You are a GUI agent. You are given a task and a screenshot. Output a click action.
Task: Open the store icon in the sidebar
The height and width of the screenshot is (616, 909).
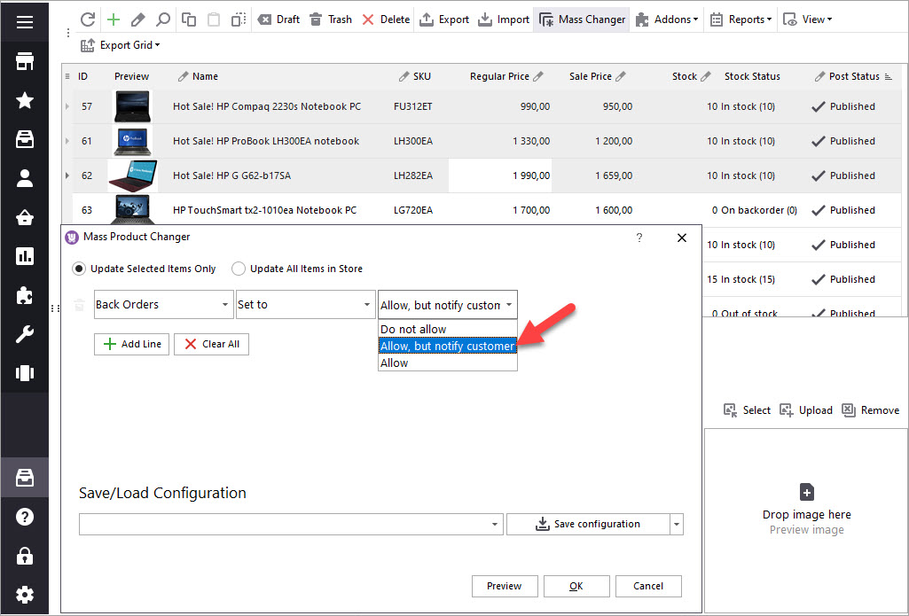pos(25,61)
